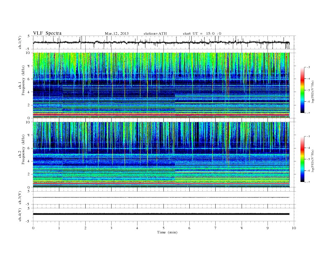The image size is (331, 256).
Task: Click the ch.1 spectrogram '8' kHz tick label
Action: [29, 66]
